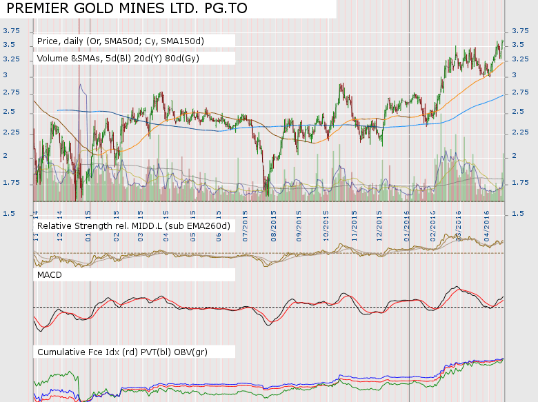This screenshot has width=538, height=402.
Task: Click the 'Cumulative Fce Idx (rd) PVT(bl) OBV(gr)' label
Action: (x=122, y=352)
